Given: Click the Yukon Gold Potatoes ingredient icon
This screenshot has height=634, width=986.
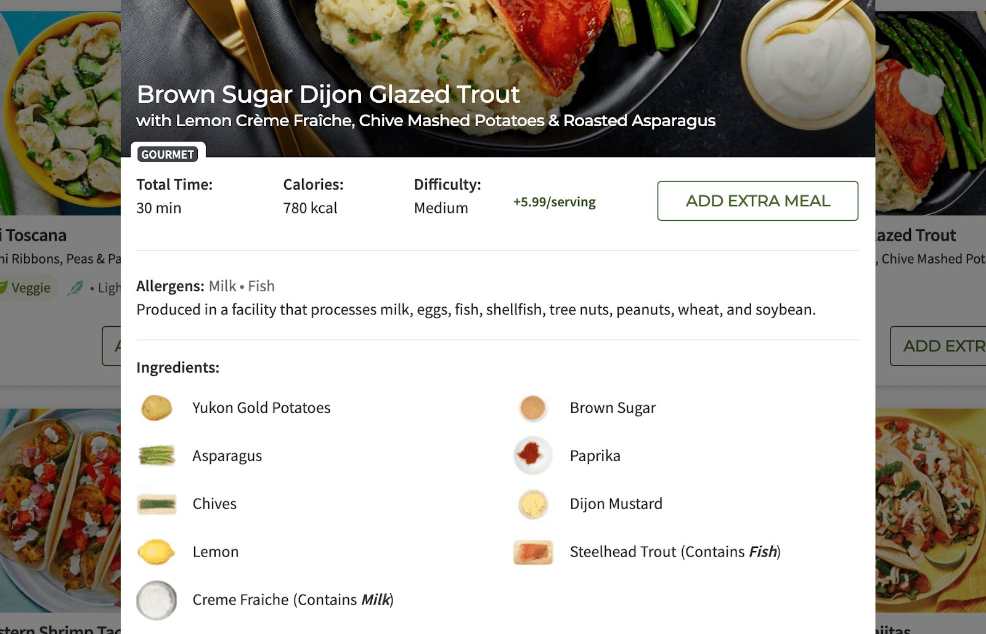Looking at the screenshot, I should [x=157, y=407].
